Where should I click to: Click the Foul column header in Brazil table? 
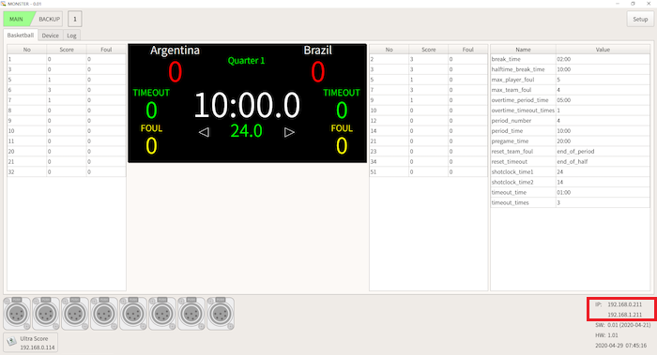[x=468, y=50]
